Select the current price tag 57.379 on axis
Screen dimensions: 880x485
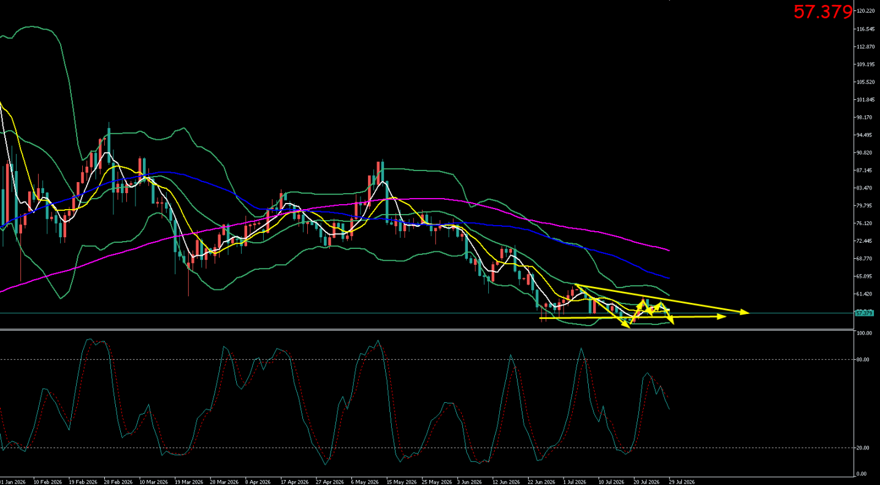point(863,313)
